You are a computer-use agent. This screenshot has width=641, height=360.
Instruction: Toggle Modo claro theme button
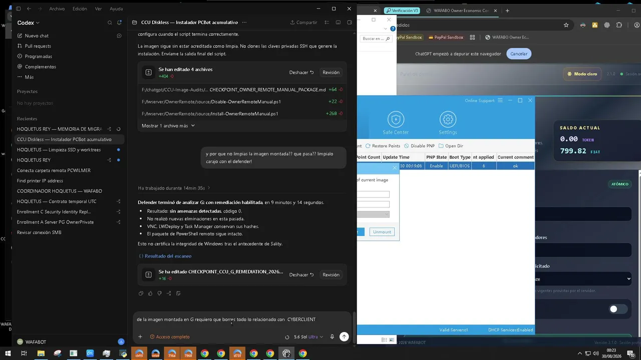click(x=582, y=74)
